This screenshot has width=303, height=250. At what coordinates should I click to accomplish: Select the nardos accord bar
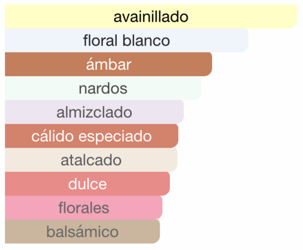coord(103,88)
